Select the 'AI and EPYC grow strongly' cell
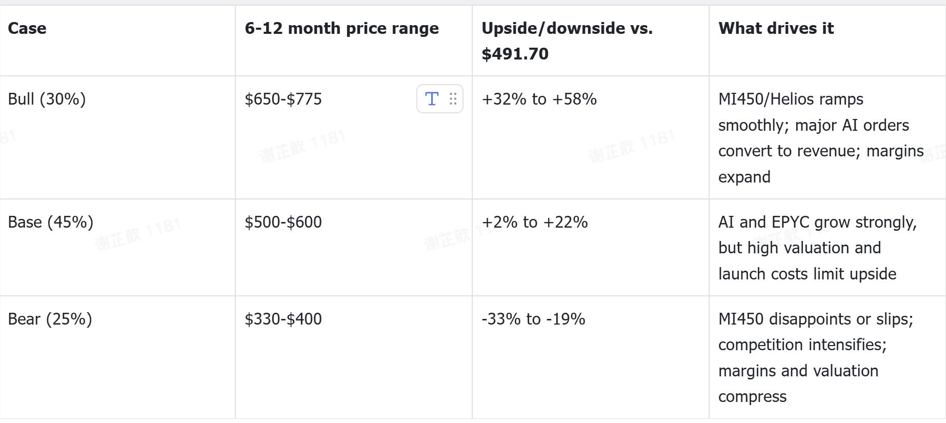The height and width of the screenshot is (423, 946). [x=828, y=248]
